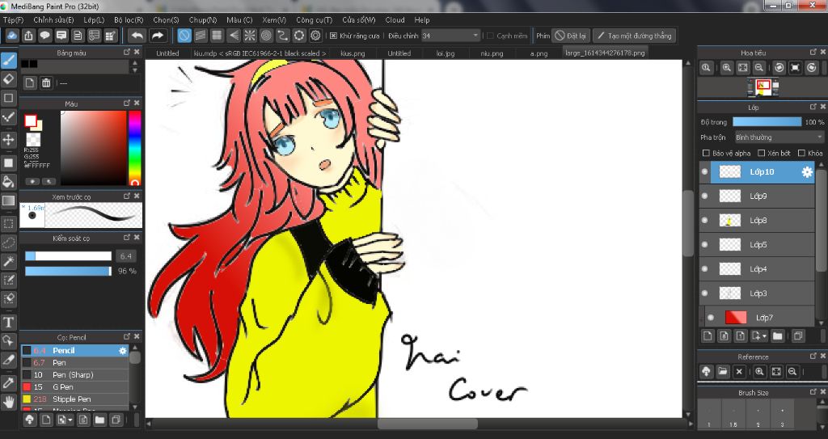Zoom out on the navigator
Screen dimensions: 828x439
coord(758,68)
